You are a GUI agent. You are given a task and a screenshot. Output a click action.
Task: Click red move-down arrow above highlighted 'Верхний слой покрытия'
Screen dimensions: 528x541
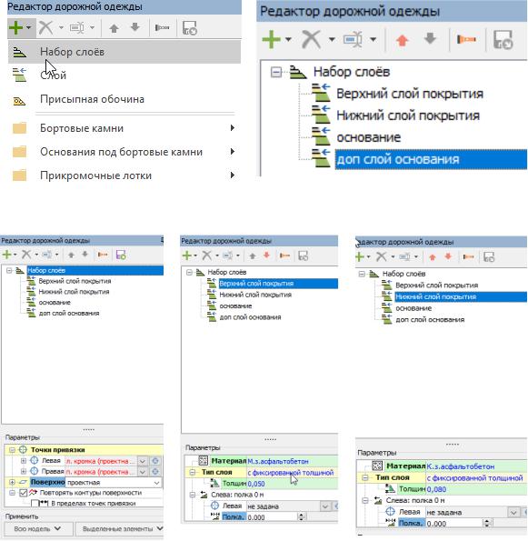click(x=266, y=255)
